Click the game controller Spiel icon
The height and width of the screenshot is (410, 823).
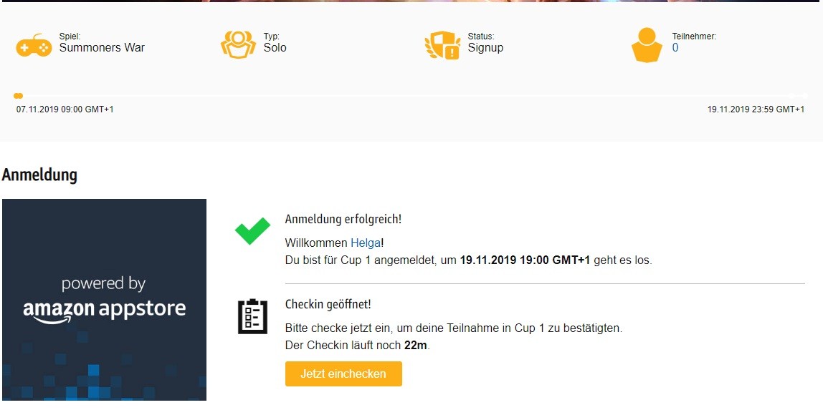point(34,46)
